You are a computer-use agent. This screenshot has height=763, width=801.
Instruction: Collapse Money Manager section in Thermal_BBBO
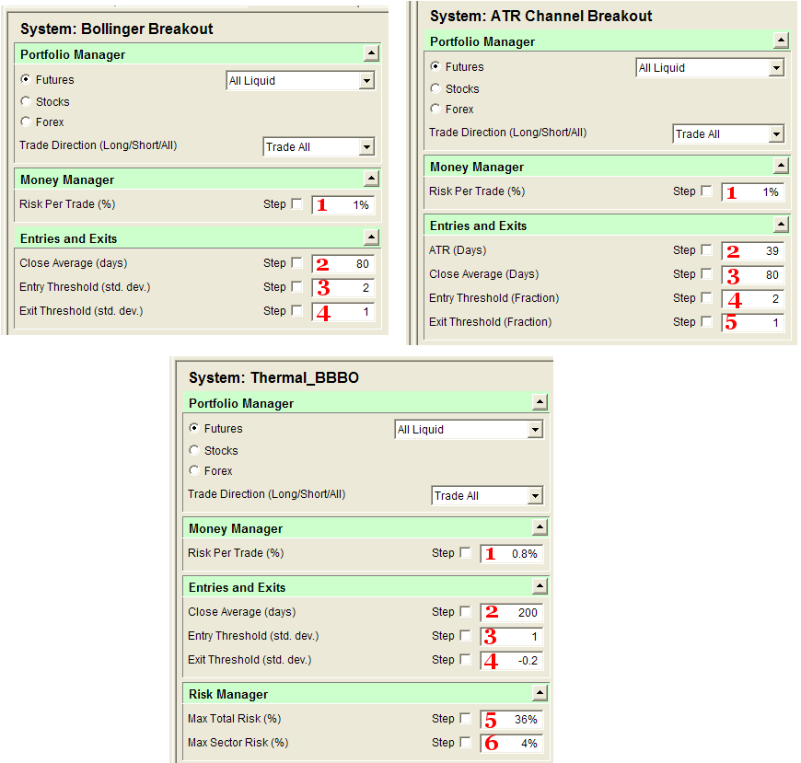pos(541,527)
